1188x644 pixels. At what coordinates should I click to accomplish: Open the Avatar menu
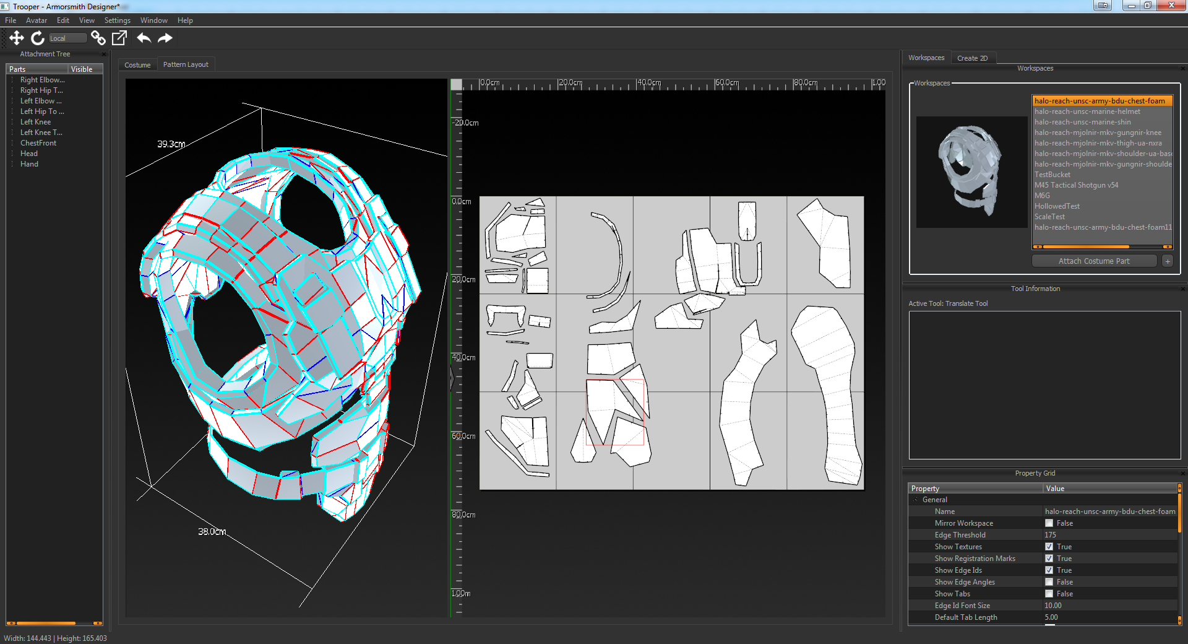click(36, 20)
